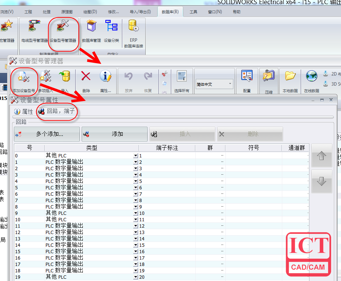Click the 多个添加... button
The image size is (341, 281).
[x=47, y=134]
